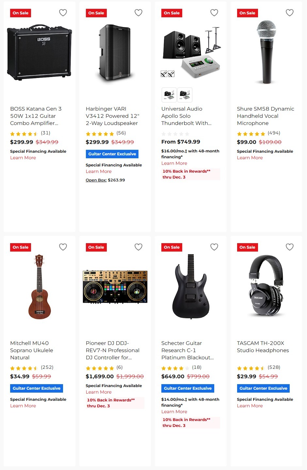
Task: Favorite the Shure SM58 microphone
Action: pyautogui.click(x=289, y=12)
